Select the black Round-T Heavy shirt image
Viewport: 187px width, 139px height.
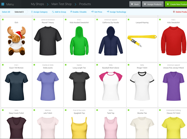click(x=48, y=41)
